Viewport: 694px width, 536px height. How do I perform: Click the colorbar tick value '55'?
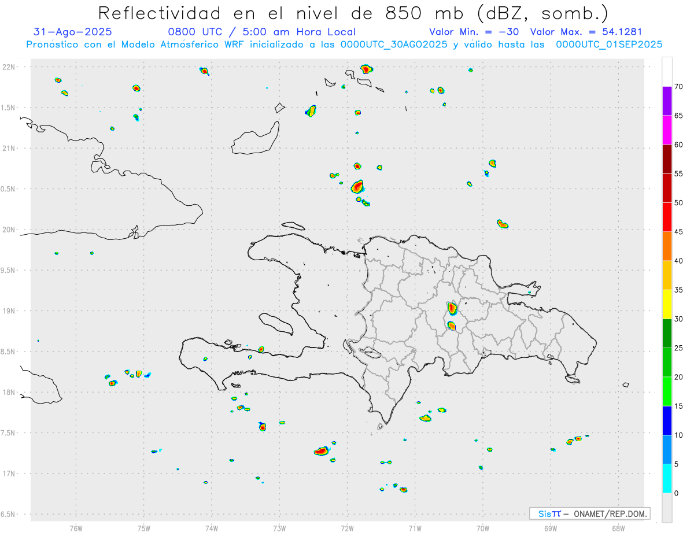(679, 173)
